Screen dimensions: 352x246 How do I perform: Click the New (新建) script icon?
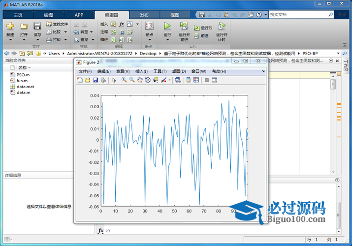pos(10,26)
